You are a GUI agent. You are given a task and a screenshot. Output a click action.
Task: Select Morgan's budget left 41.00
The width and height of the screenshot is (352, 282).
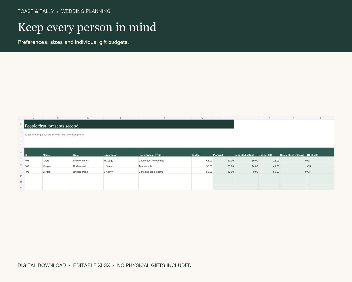269,165
